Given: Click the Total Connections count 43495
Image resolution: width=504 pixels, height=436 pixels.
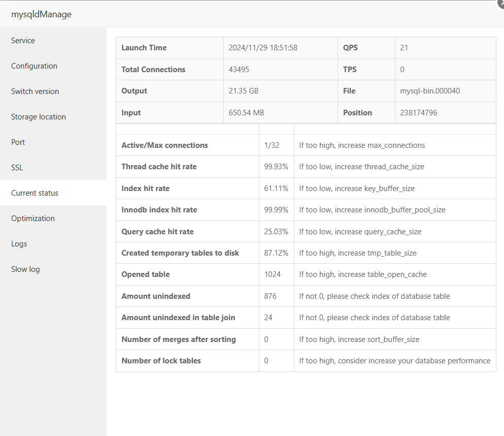Looking at the screenshot, I should (x=239, y=69).
